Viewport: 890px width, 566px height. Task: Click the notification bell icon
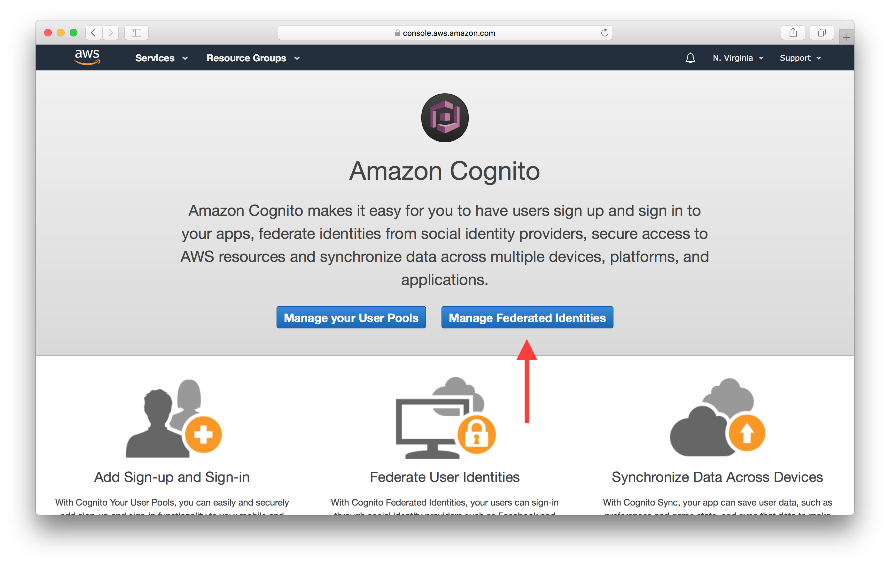tap(690, 58)
